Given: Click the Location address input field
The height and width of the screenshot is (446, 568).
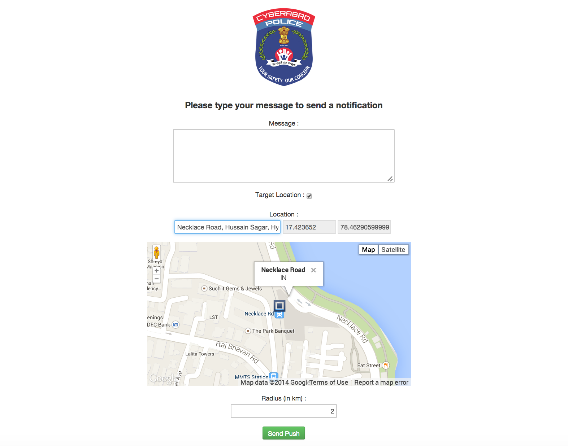Looking at the screenshot, I should (227, 227).
